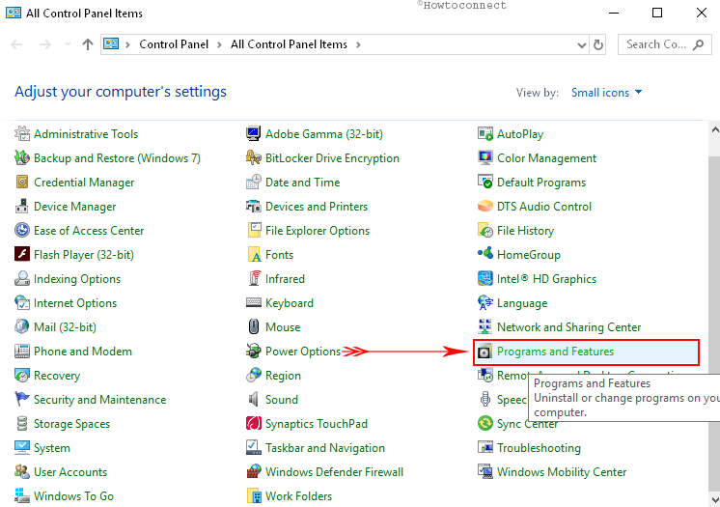Open the Troubleshooting link
This screenshot has height=507, width=720.
click(x=539, y=448)
